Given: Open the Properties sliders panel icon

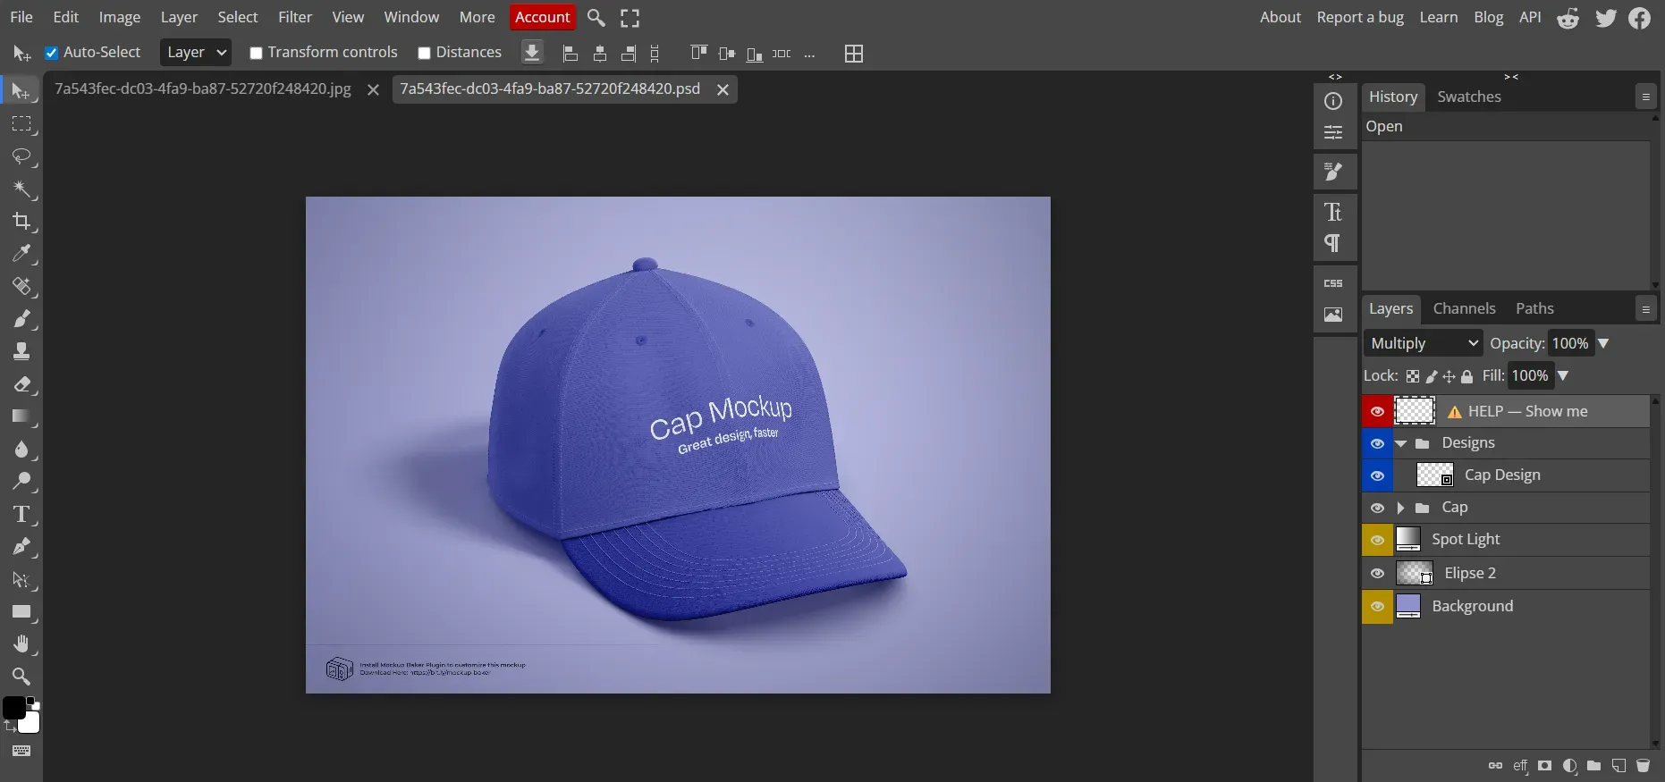Looking at the screenshot, I should [1333, 133].
